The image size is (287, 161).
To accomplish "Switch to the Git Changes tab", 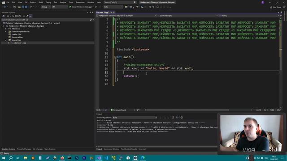I will [38, 149].
